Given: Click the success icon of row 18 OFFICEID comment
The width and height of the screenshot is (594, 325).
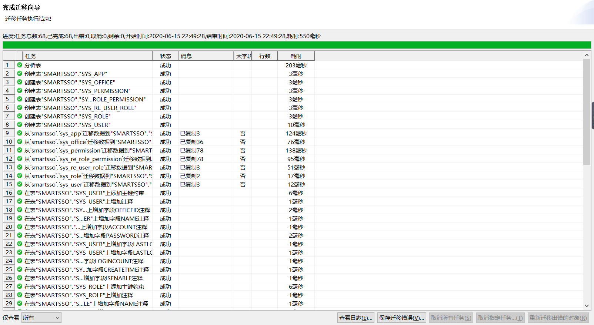Looking at the screenshot, I should tap(20, 210).
